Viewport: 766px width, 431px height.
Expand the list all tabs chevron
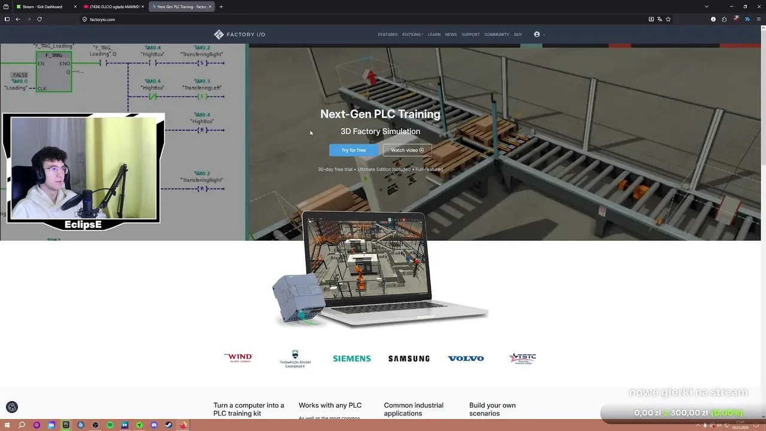click(706, 7)
